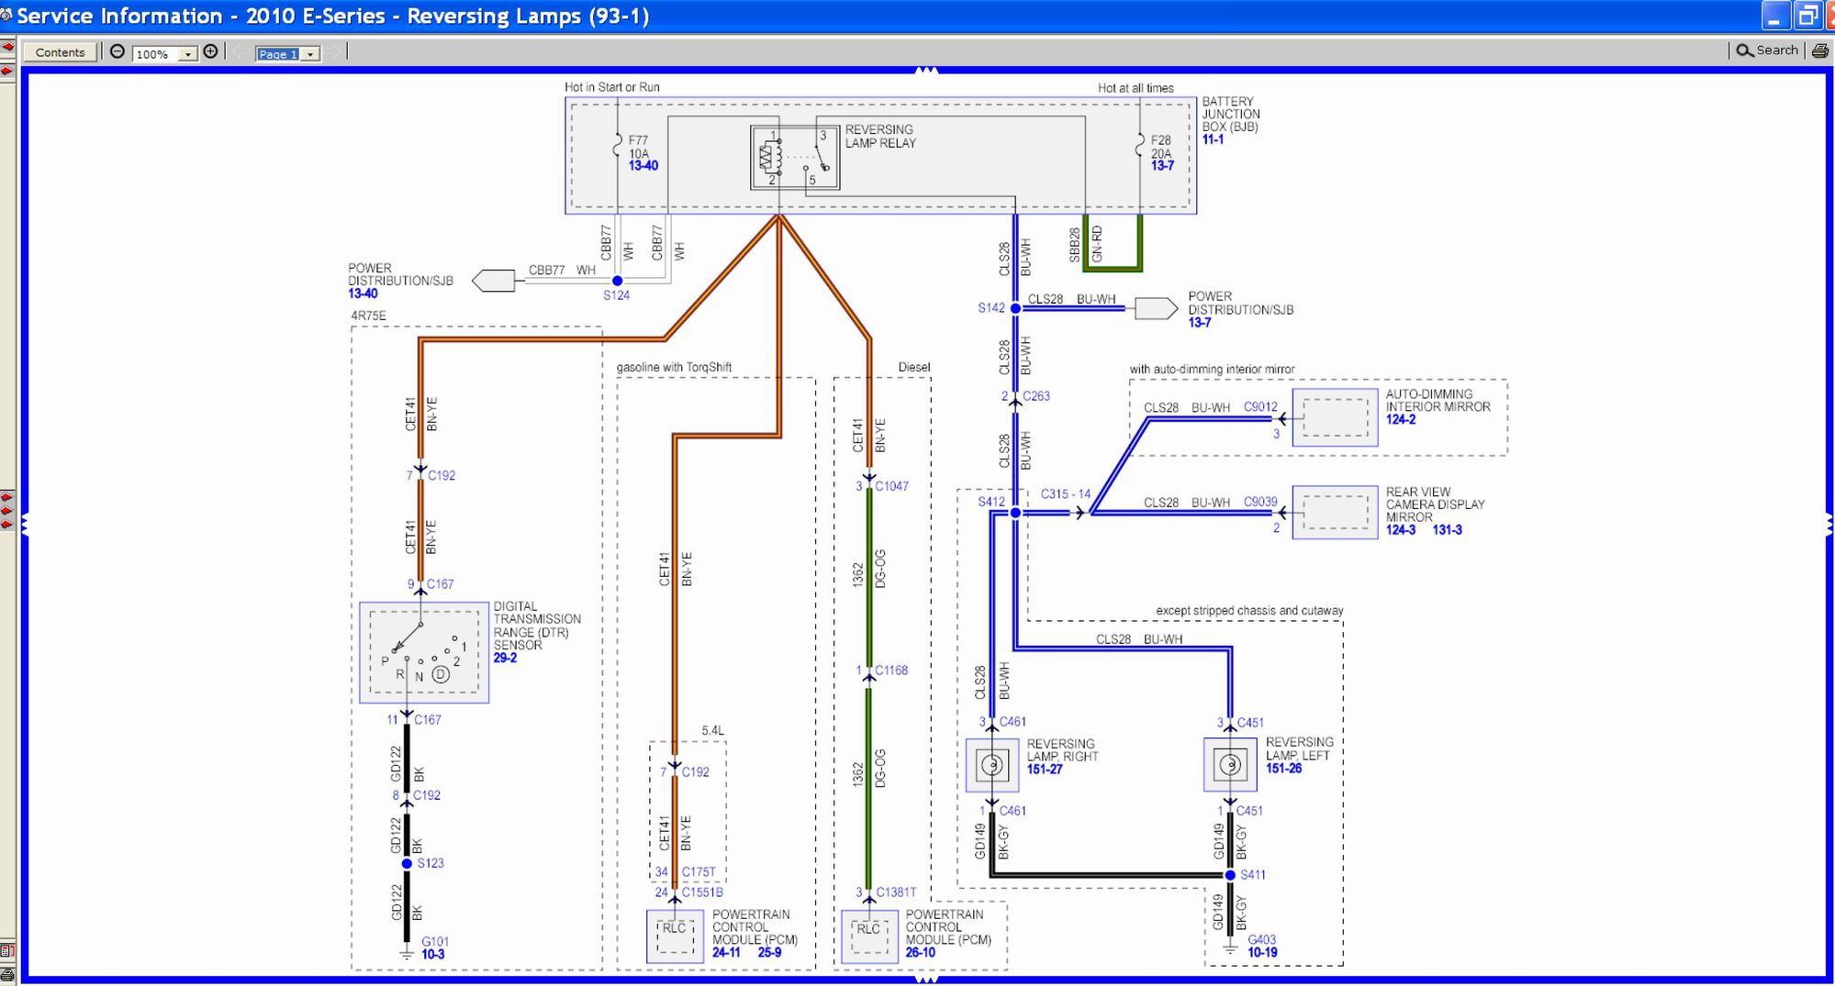
Task: Open the 29-2 DTR sensor reference link
Action: (505, 659)
